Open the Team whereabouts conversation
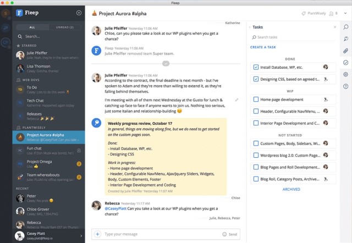 48,177
